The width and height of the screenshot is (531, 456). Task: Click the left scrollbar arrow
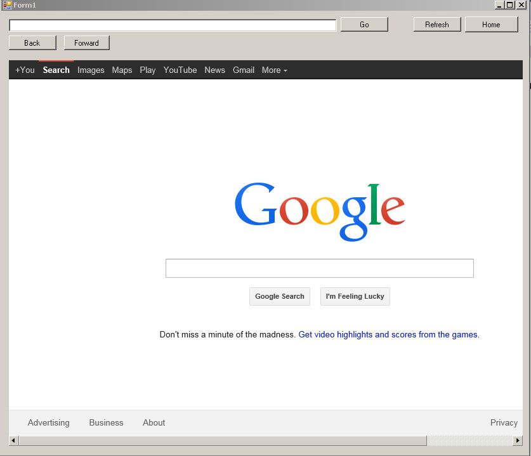click(13, 440)
